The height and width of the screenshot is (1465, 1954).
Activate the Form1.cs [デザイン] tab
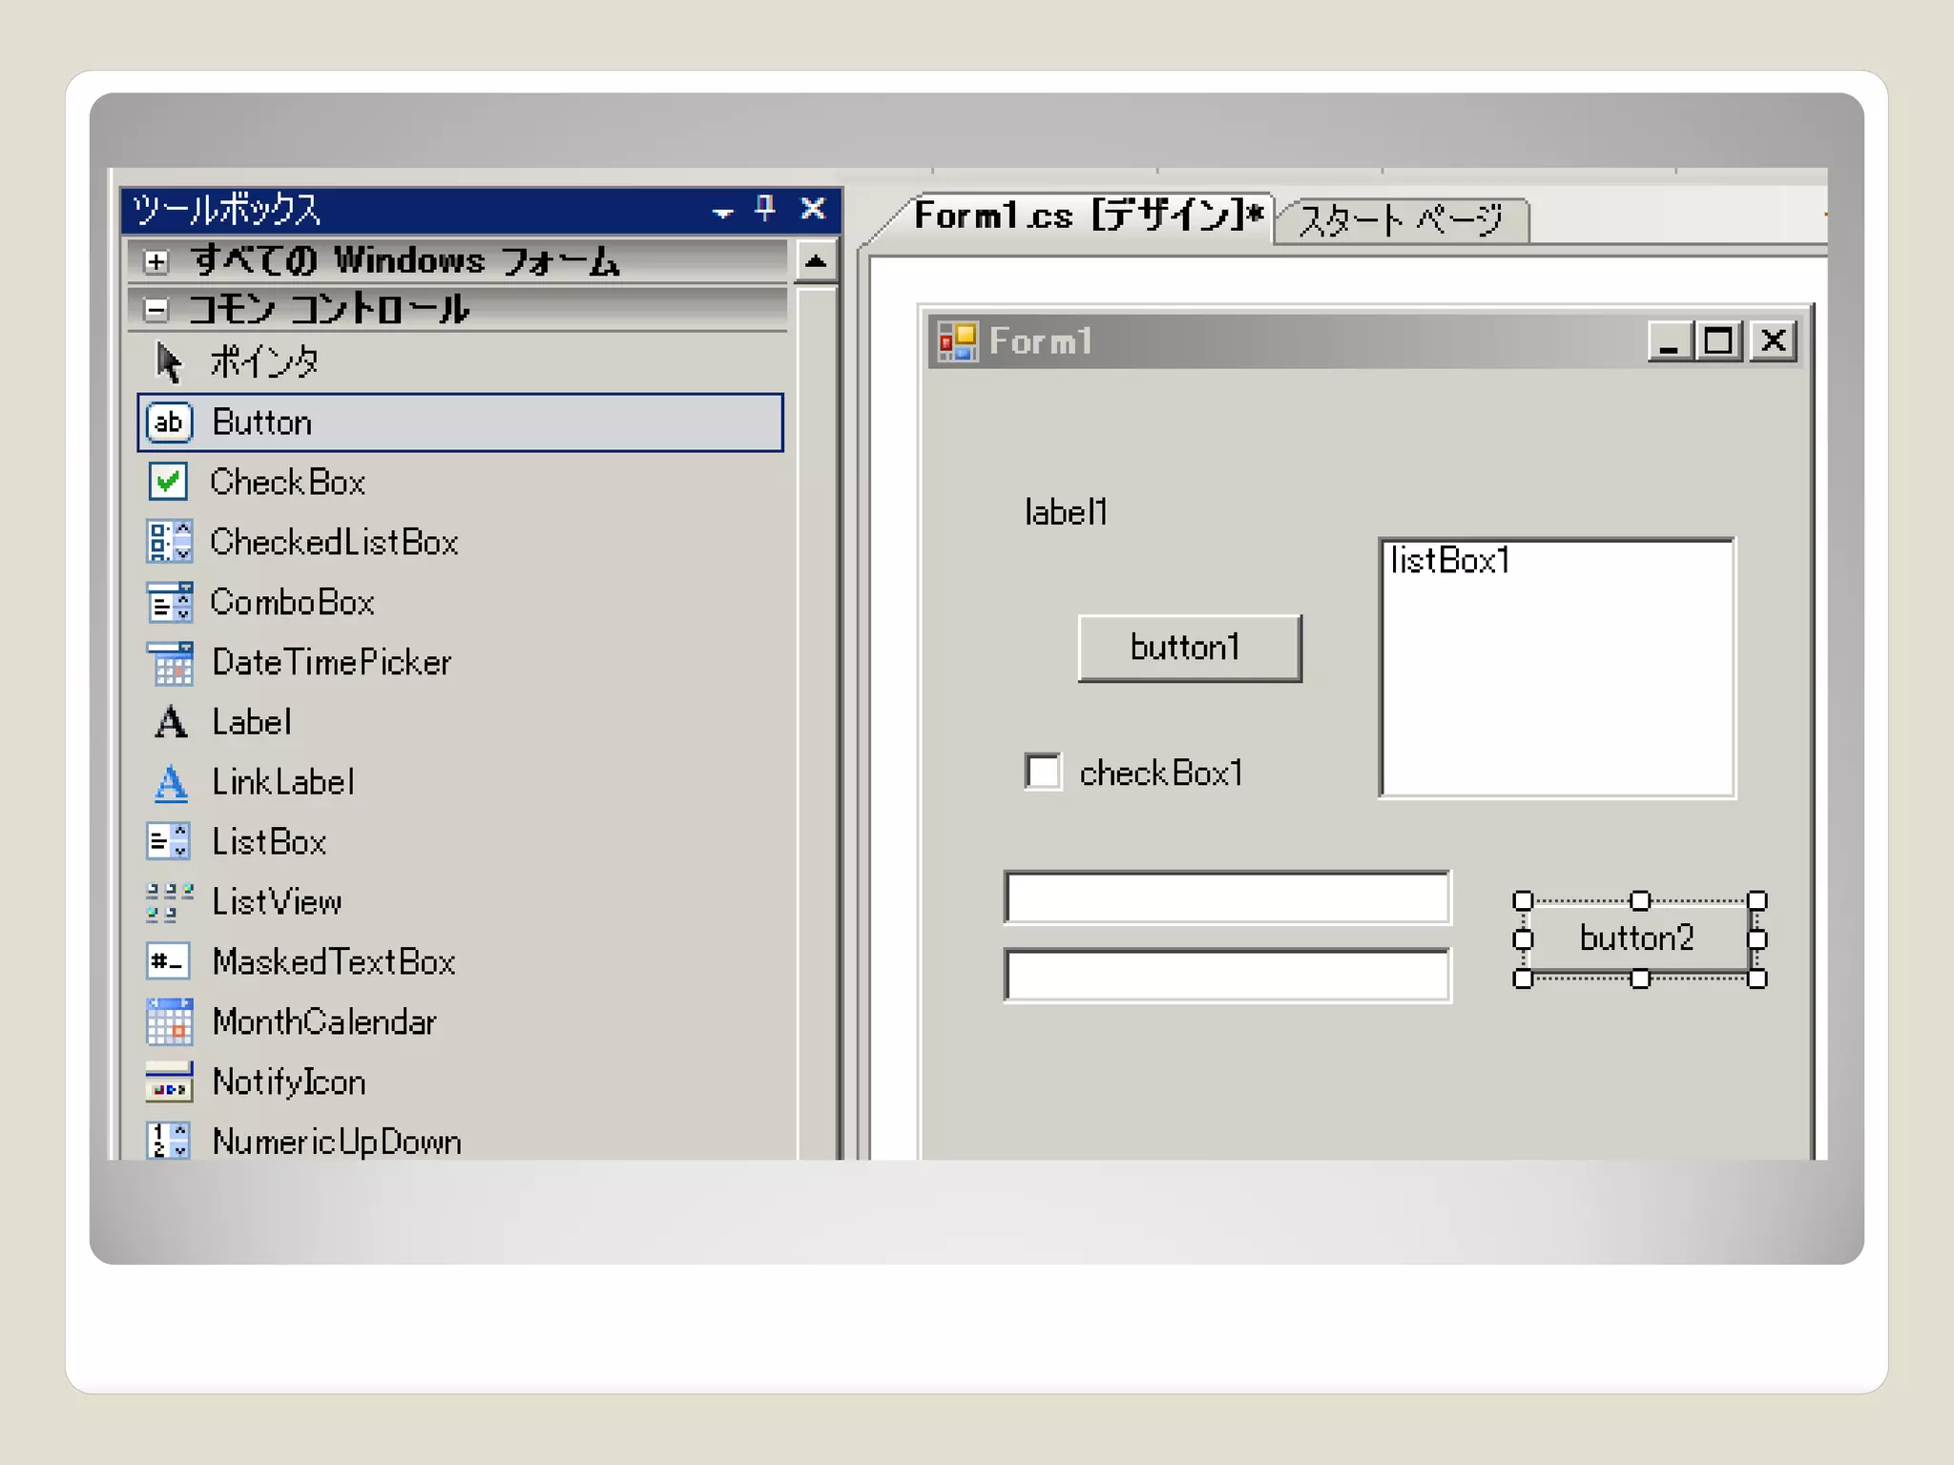[x=1088, y=216]
